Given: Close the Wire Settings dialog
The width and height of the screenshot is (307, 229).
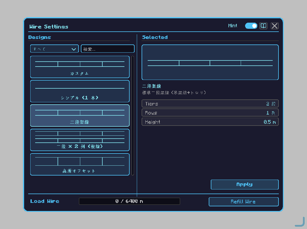Looking at the screenshot, I should tap(275, 26).
